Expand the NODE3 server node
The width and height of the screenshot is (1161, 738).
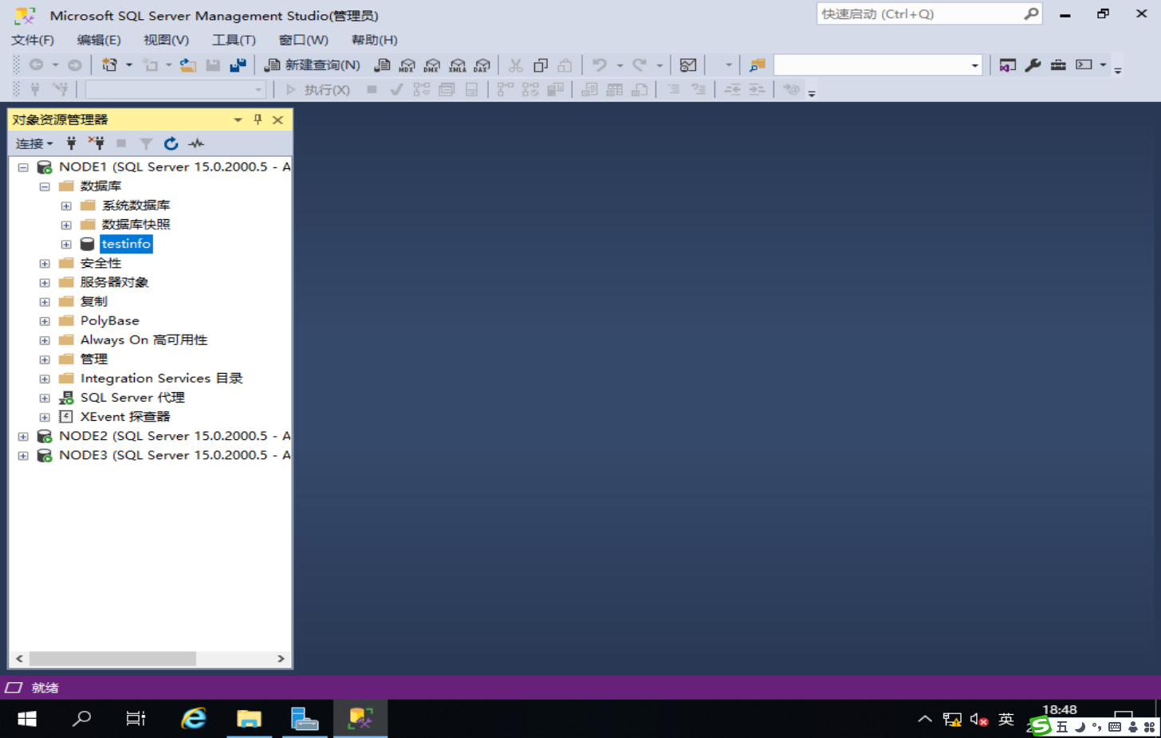(23, 456)
